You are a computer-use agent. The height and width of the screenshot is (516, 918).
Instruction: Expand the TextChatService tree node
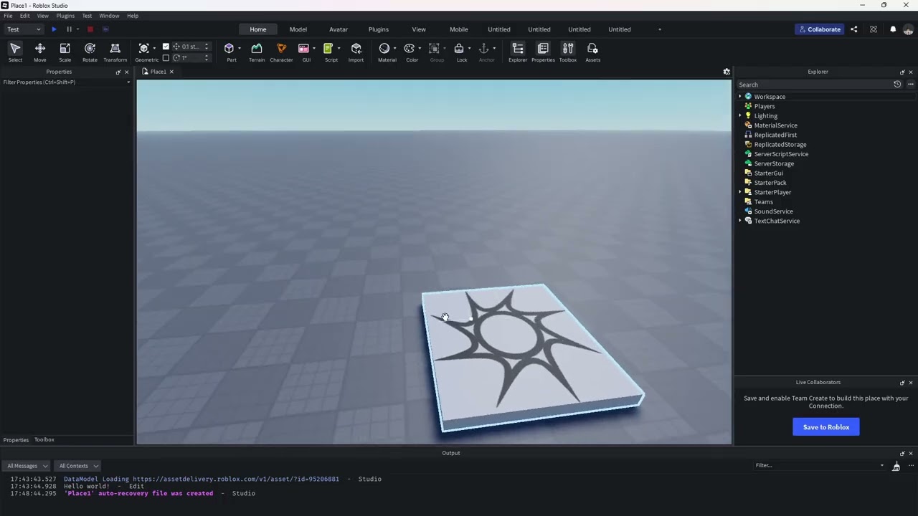[740, 221]
